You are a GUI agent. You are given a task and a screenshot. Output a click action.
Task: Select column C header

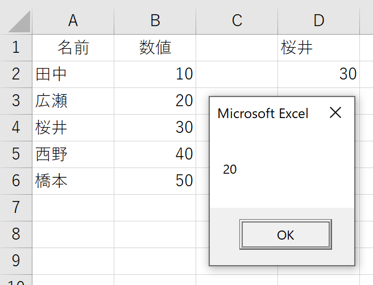coord(237,21)
